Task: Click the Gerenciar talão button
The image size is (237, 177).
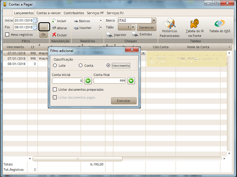Action: click(x=147, y=27)
